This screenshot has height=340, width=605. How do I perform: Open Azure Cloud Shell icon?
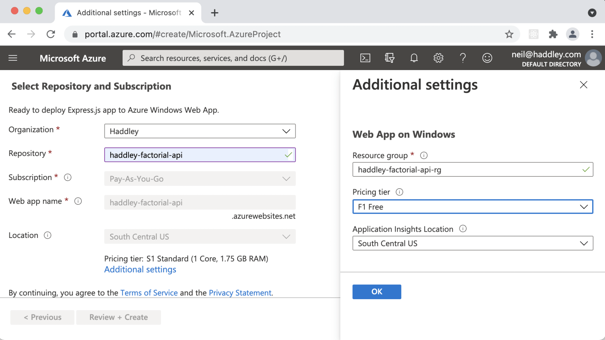[x=365, y=58]
